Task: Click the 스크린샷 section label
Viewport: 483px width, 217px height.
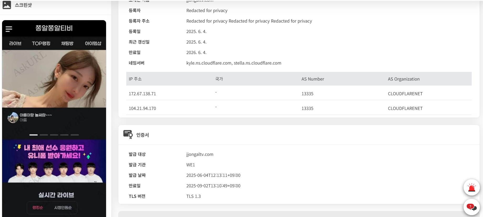Action: coord(23,5)
